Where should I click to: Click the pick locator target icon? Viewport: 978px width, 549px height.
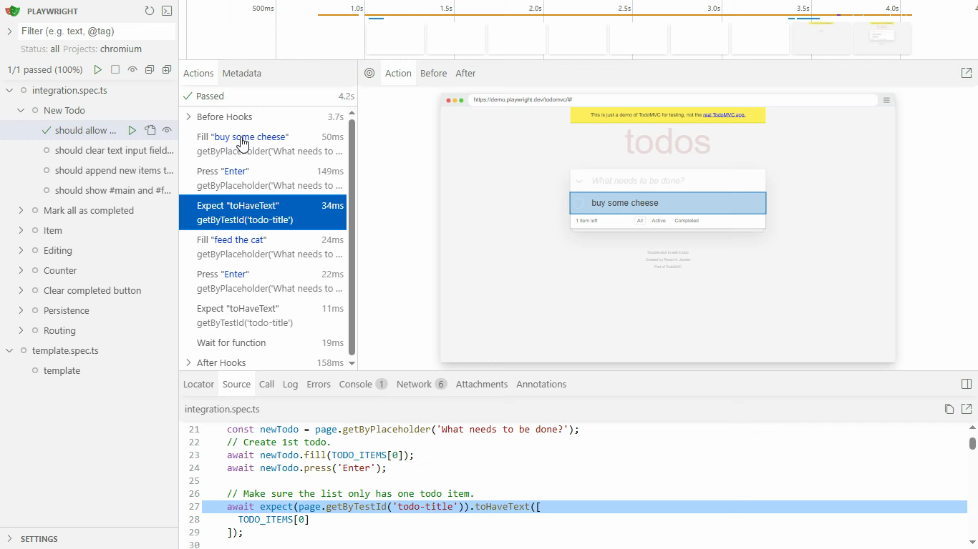[x=369, y=73]
